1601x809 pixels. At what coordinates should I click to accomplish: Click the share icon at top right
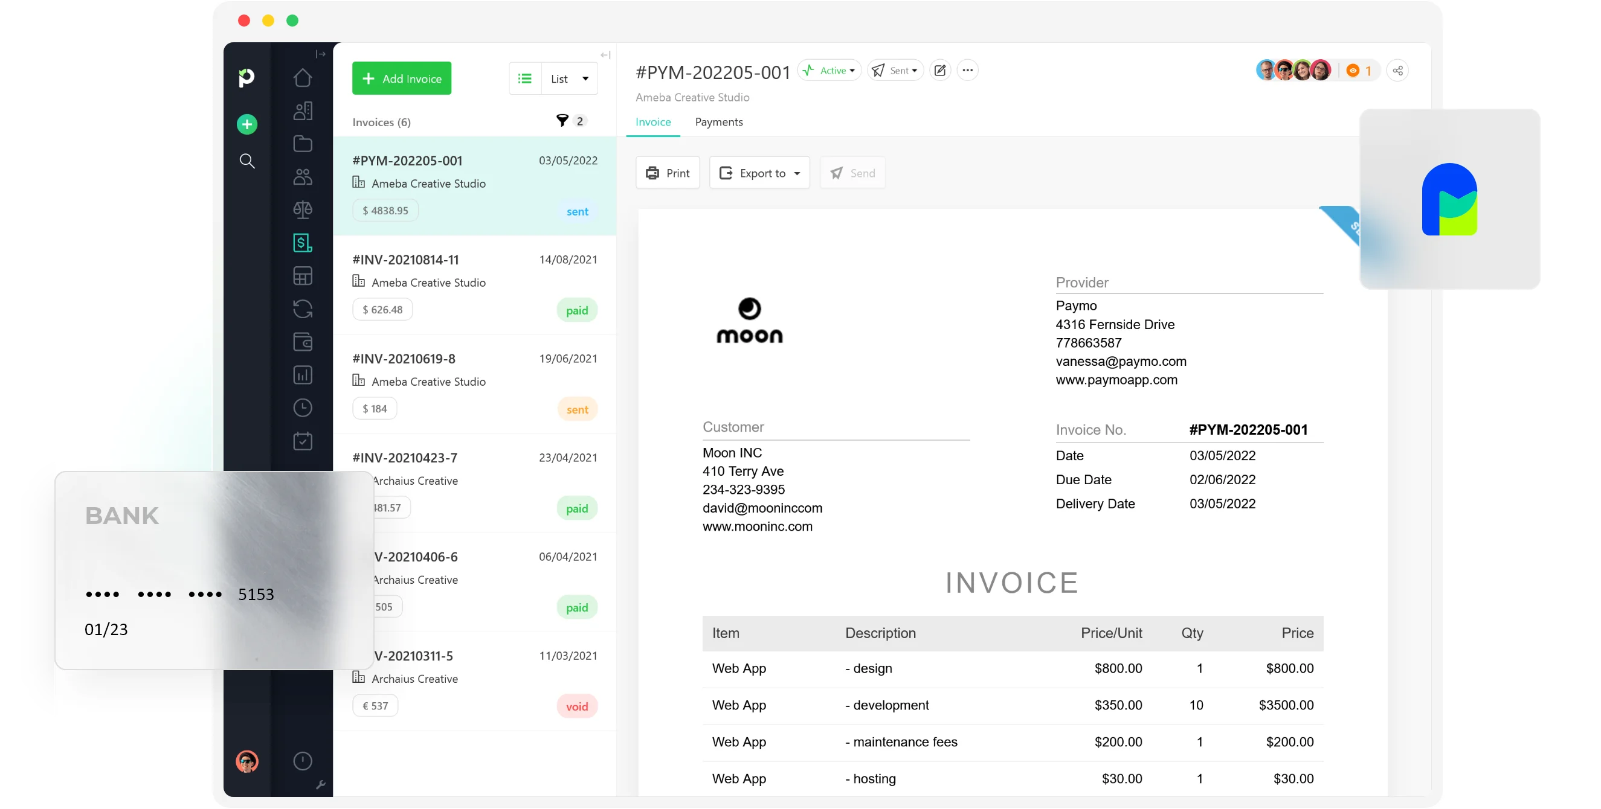(x=1397, y=71)
